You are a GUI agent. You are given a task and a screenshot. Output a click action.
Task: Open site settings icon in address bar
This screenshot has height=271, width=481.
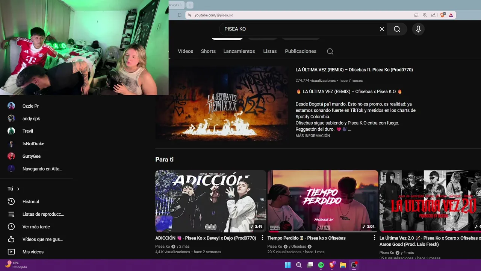pyautogui.click(x=189, y=15)
